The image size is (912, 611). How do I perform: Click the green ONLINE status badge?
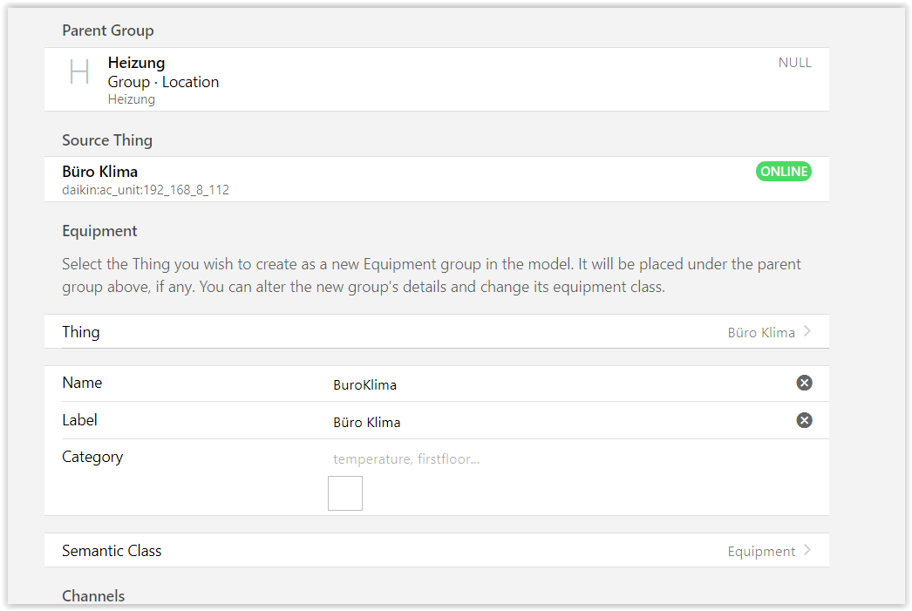click(x=783, y=172)
